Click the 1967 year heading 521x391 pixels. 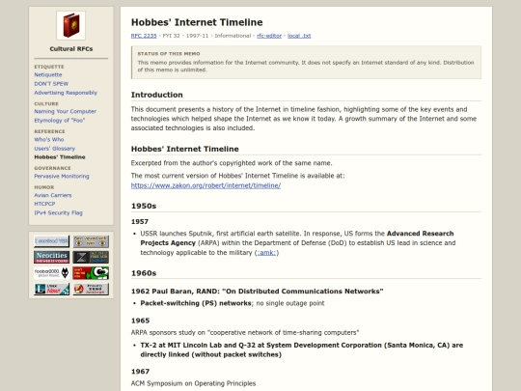tap(140, 372)
